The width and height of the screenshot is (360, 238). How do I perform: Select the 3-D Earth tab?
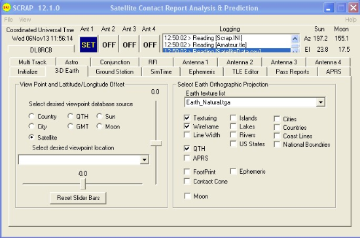pyautogui.click(x=67, y=71)
